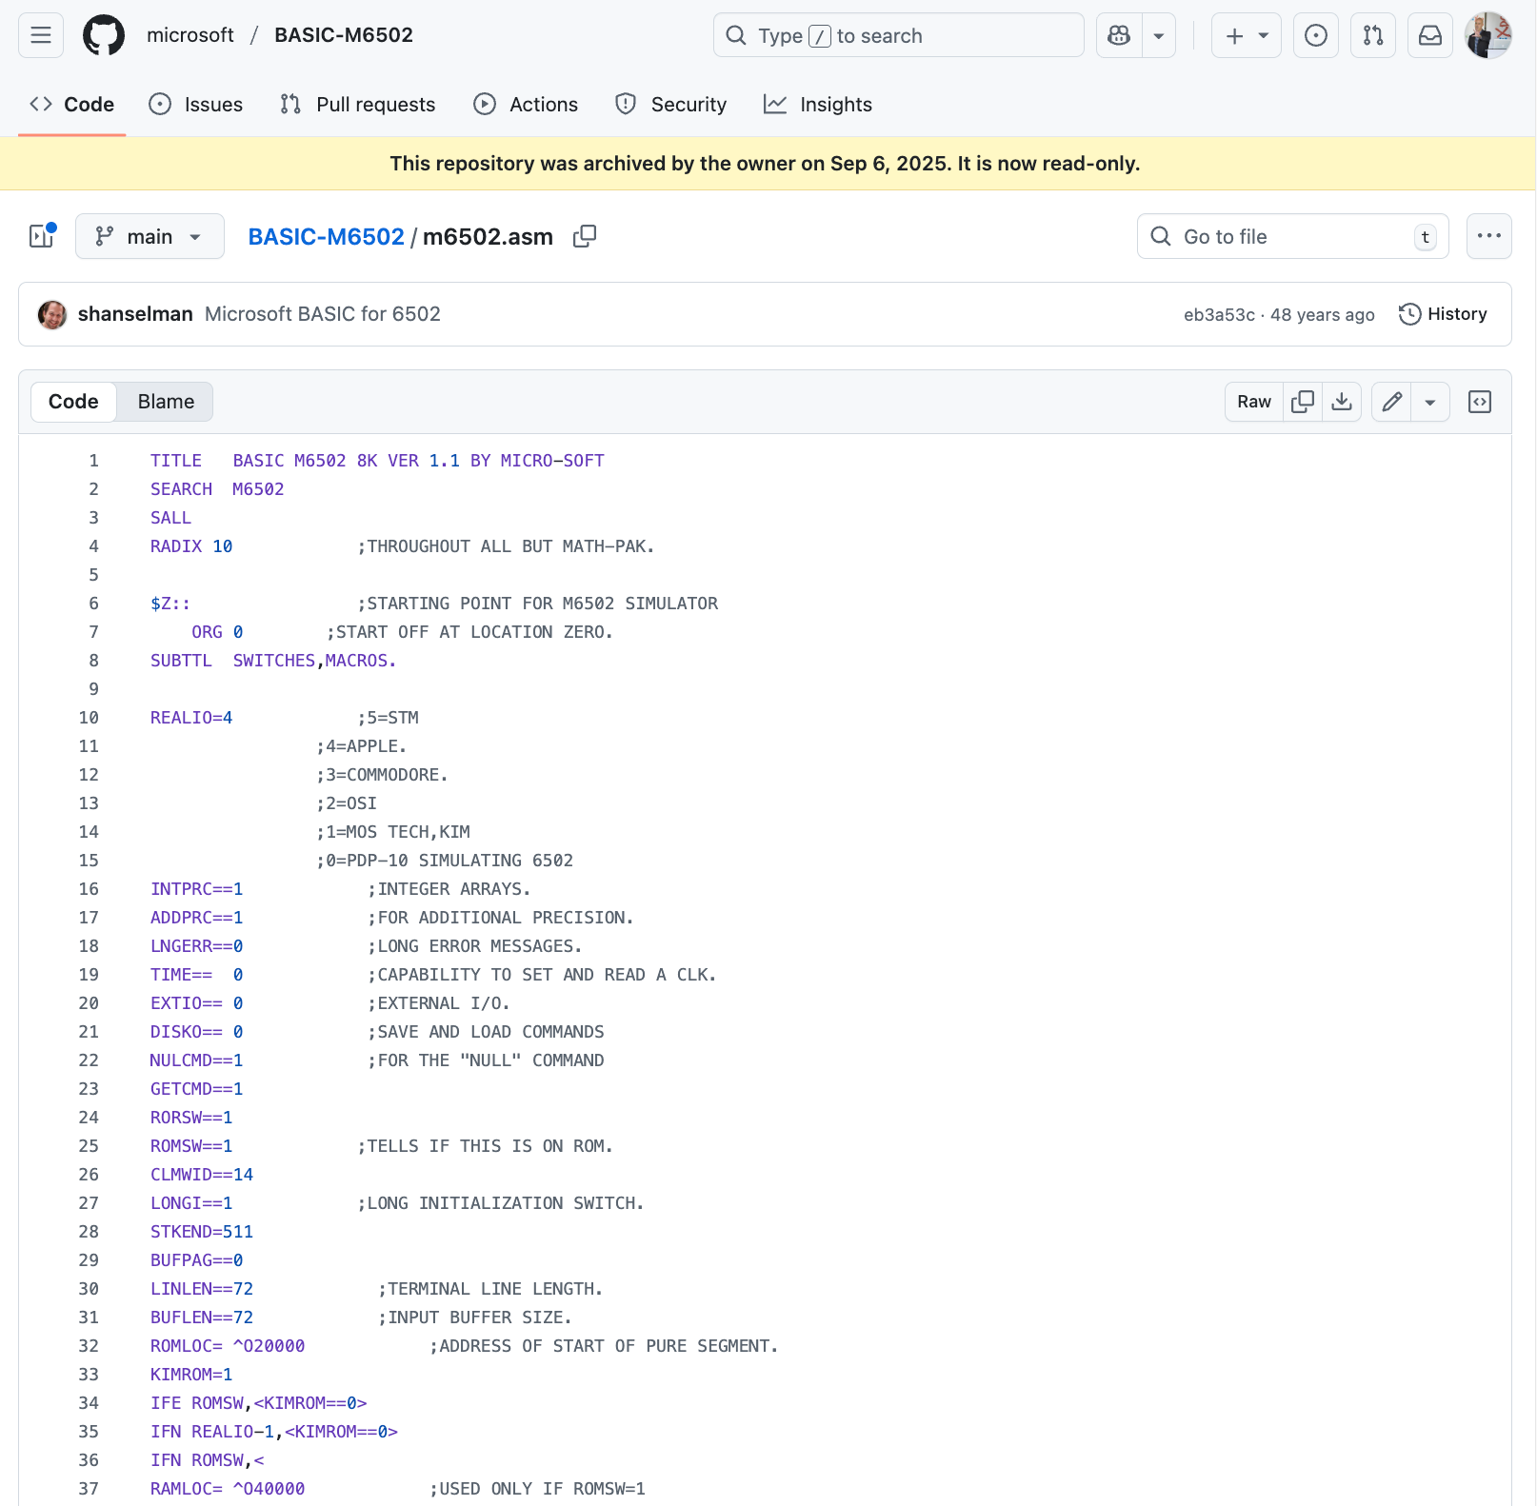Open the hamburger navigation menu

pos(41,35)
